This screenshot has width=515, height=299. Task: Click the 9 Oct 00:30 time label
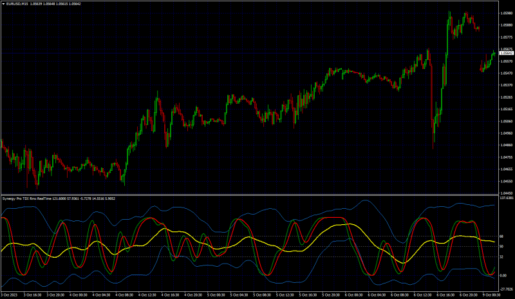click(492, 295)
